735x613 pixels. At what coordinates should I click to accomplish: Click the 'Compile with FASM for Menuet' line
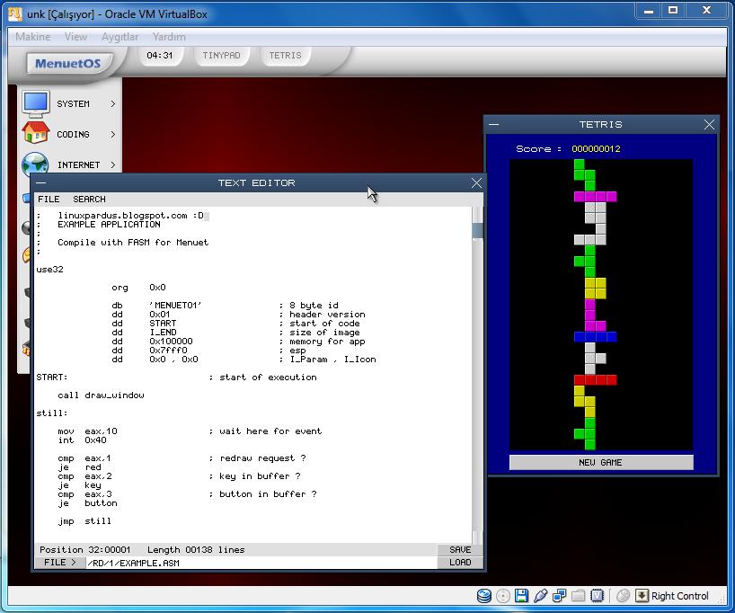click(133, 242)
